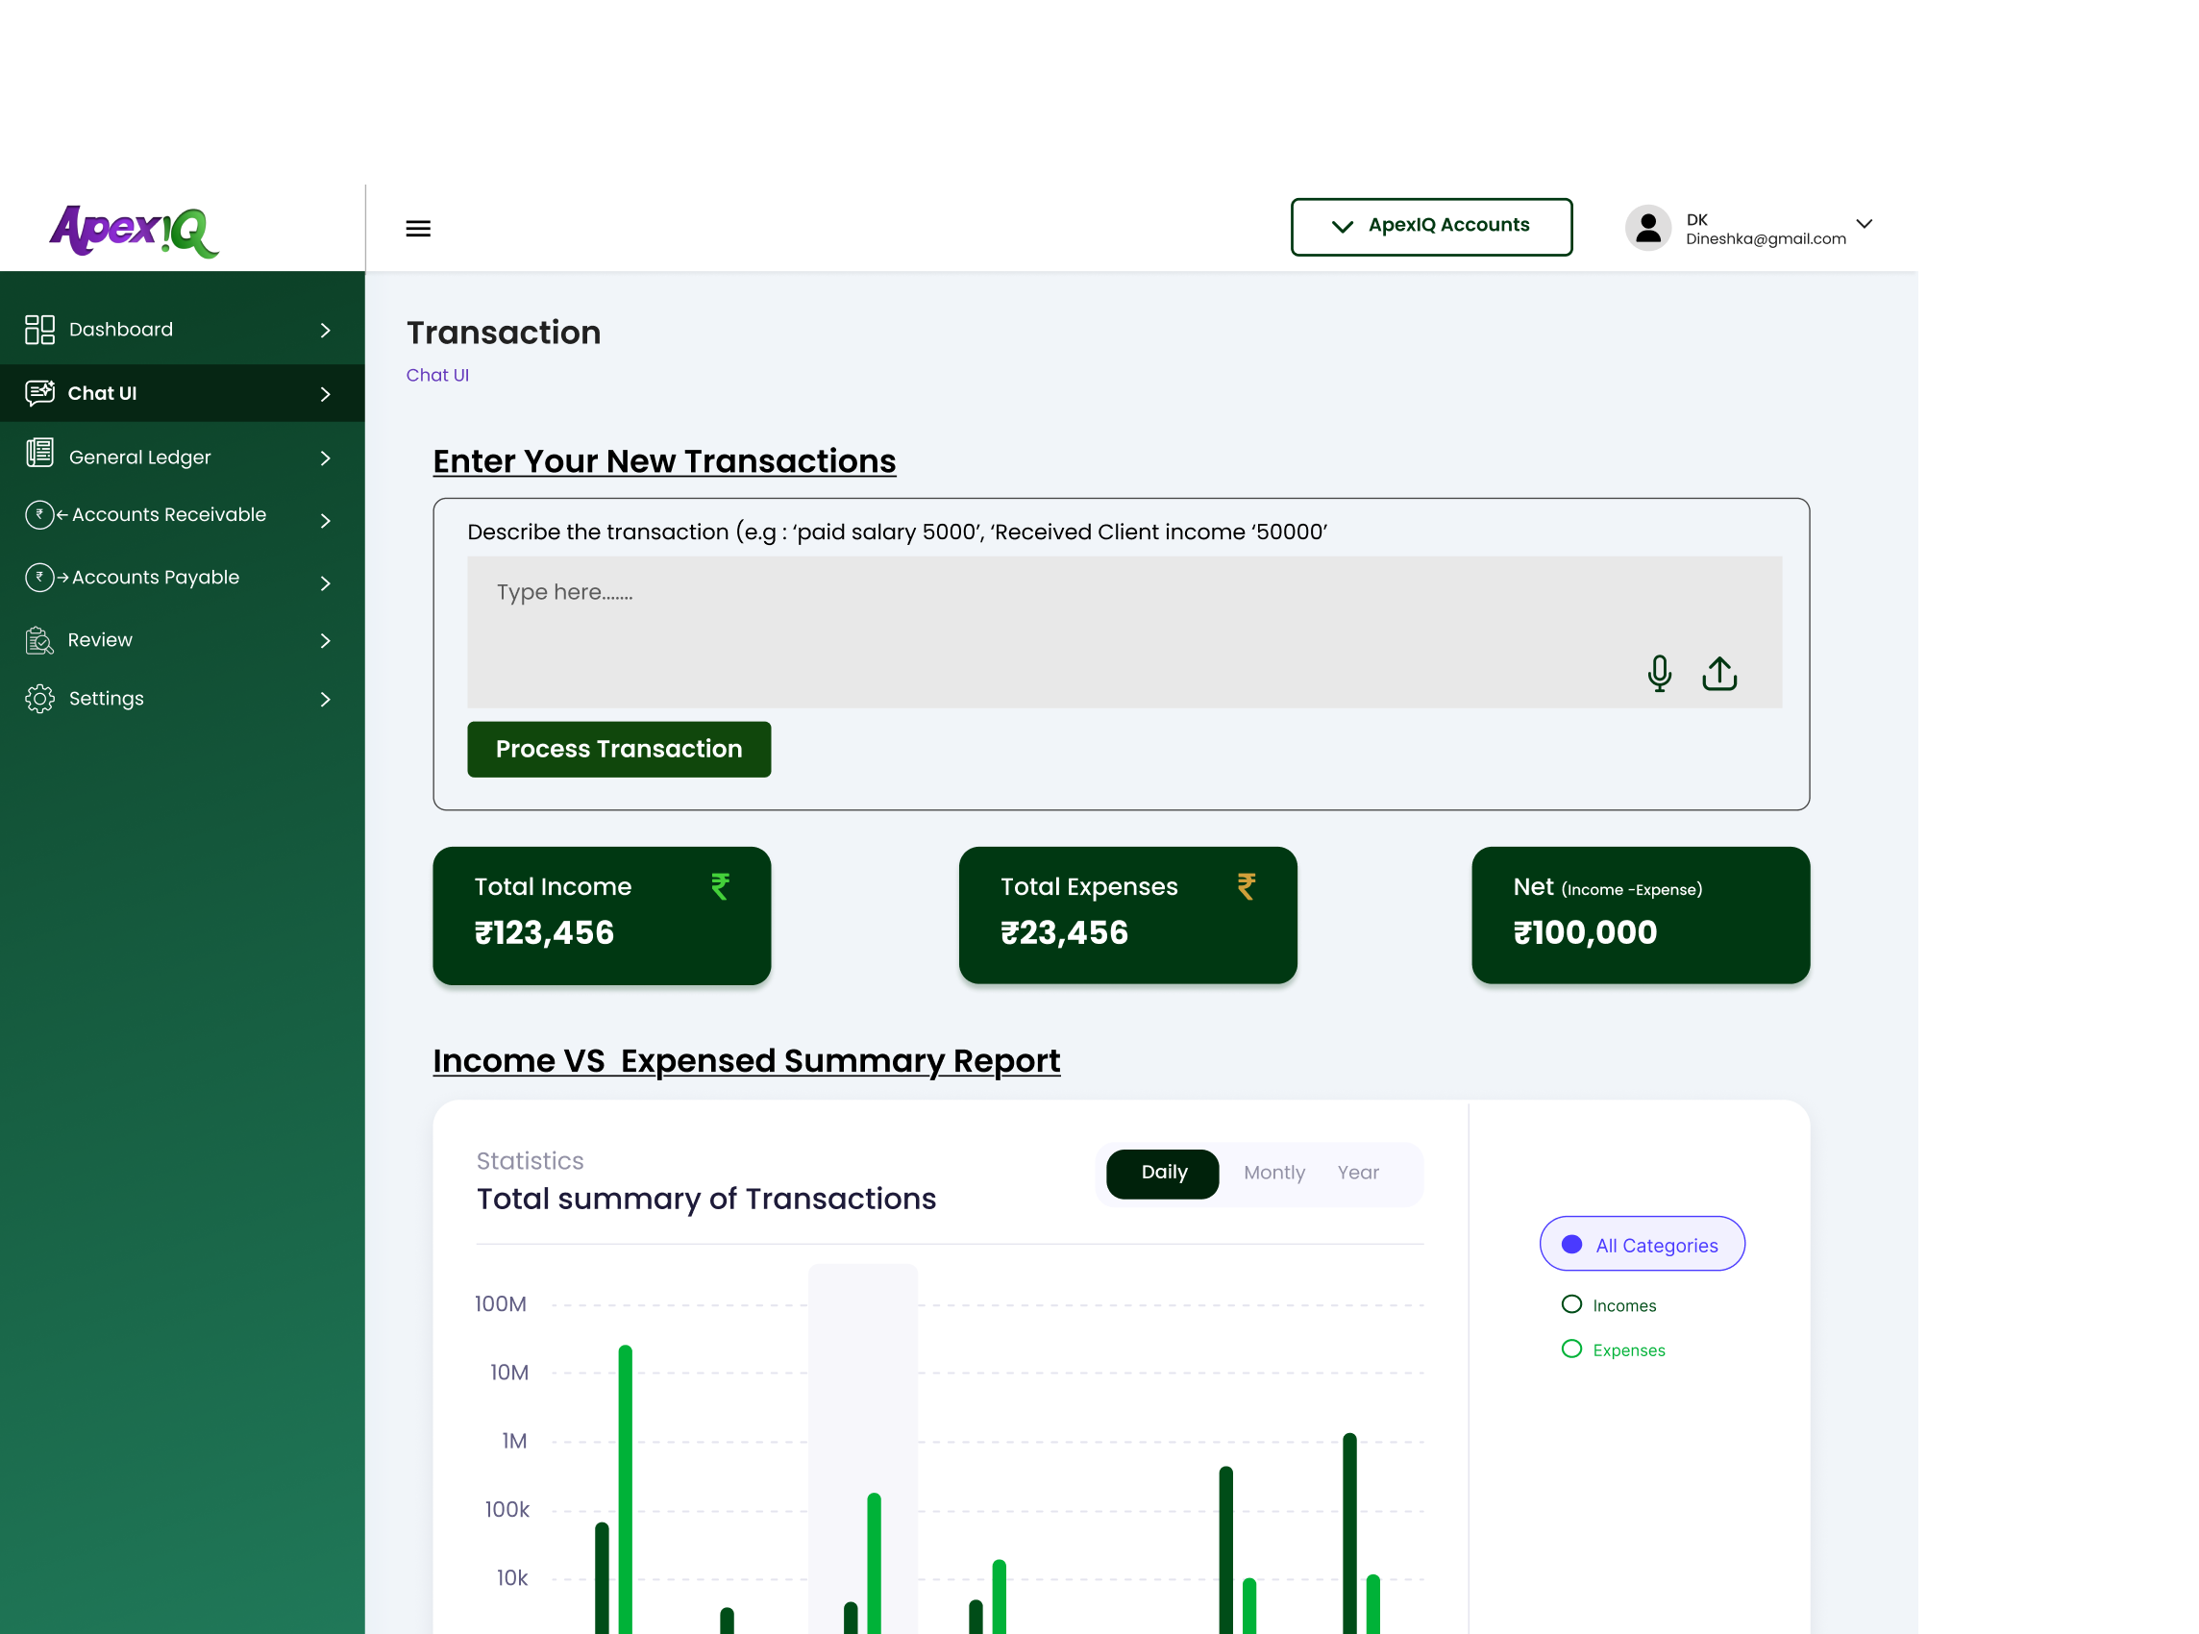Click the Accounts Receivable rupee icon
Viewport: 2199px width, 1634px height.
39,514
